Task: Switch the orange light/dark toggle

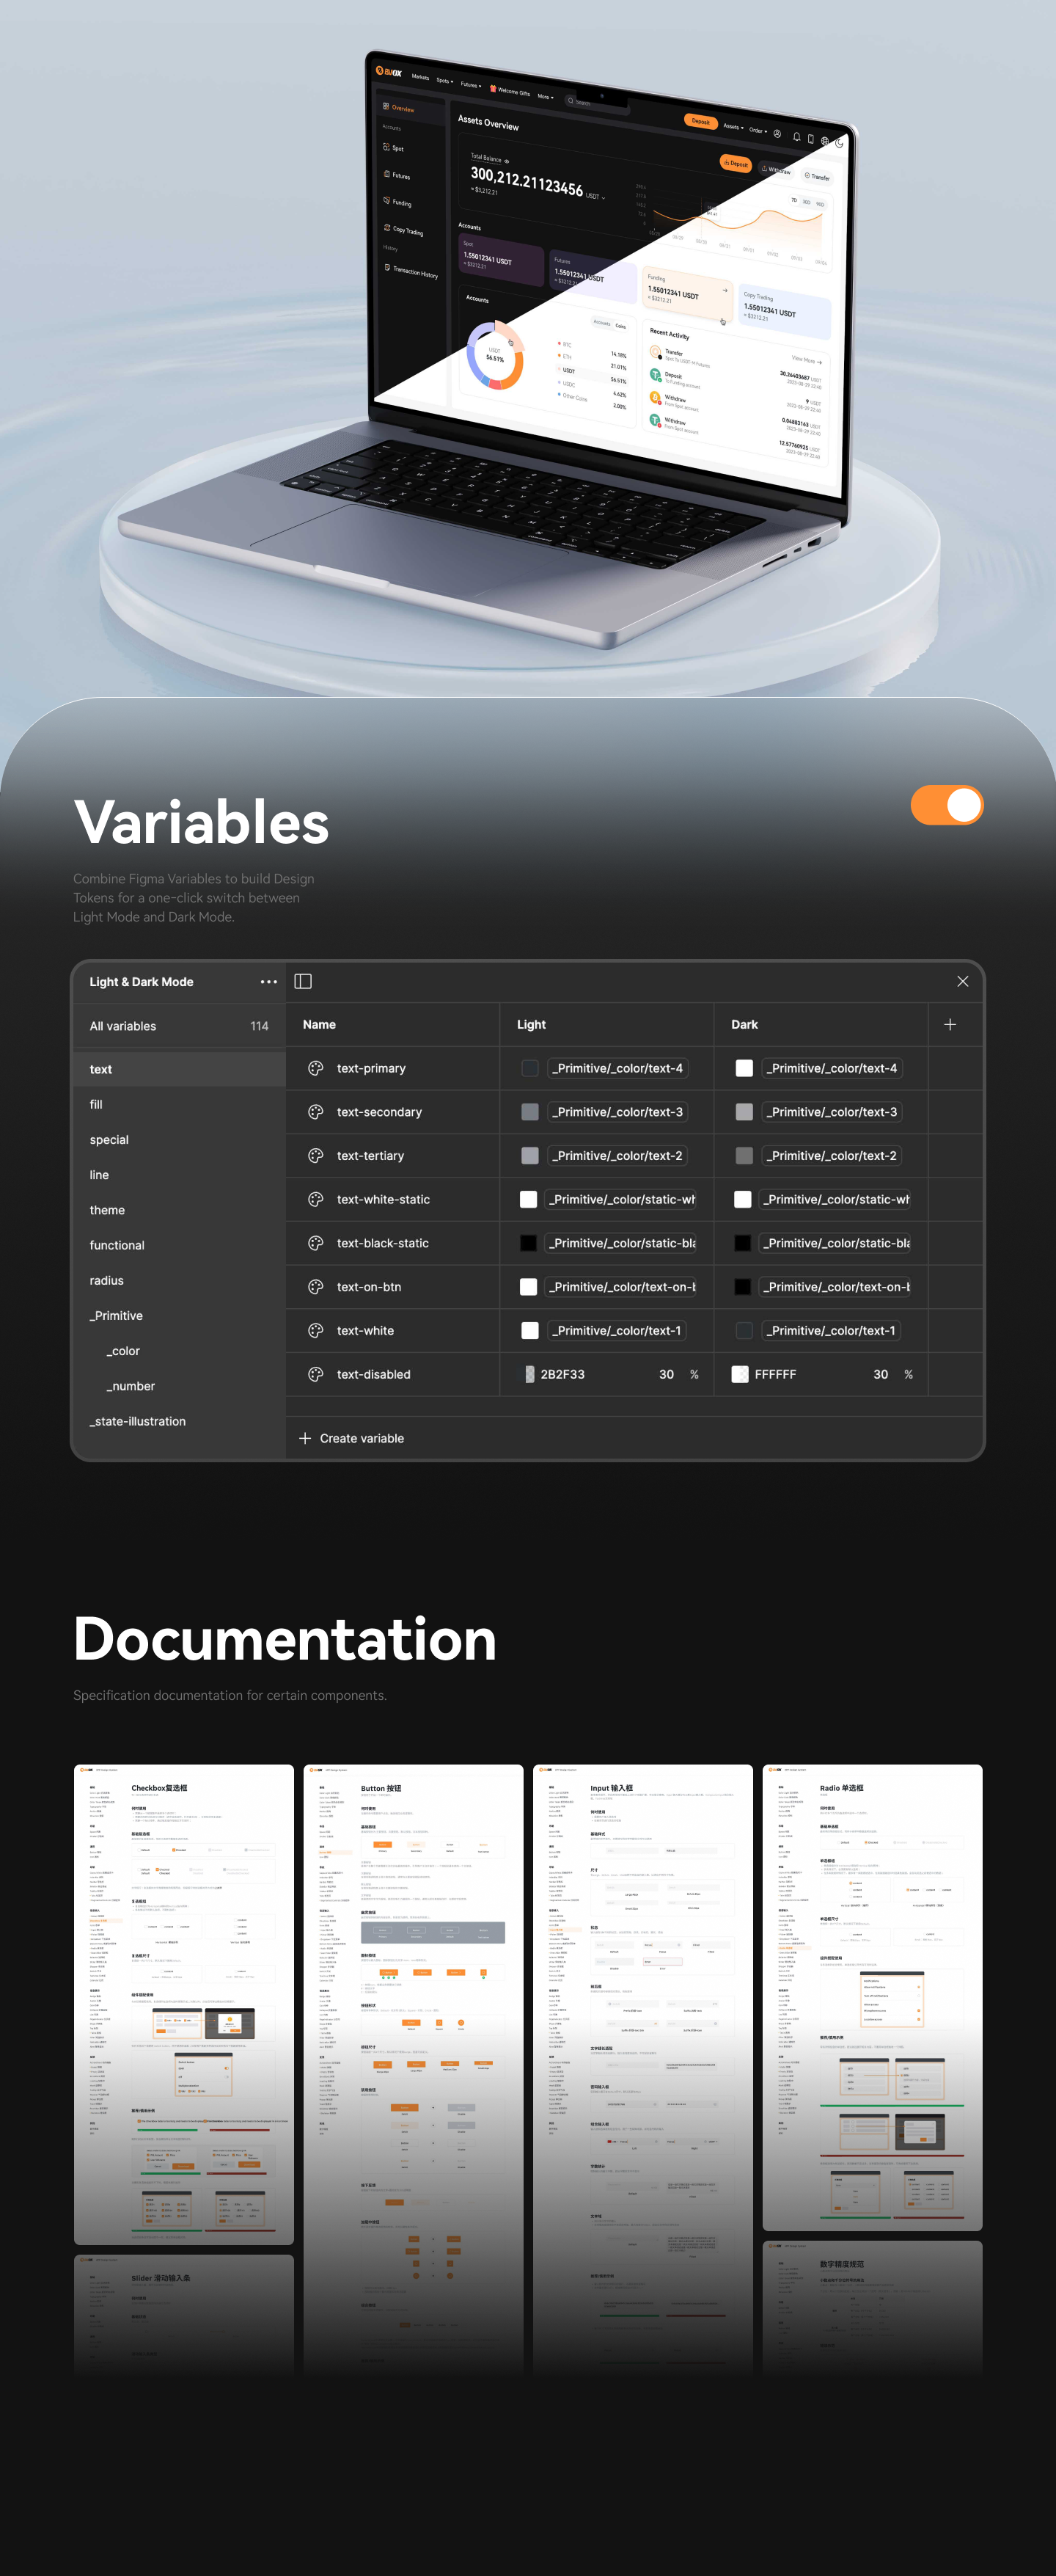Action: pos(946,805)
